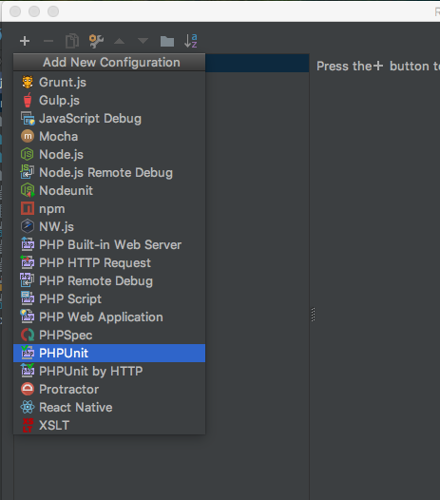Select Node.js Remote Debug label
Screen dimensions: 440x500
[105, 172]
